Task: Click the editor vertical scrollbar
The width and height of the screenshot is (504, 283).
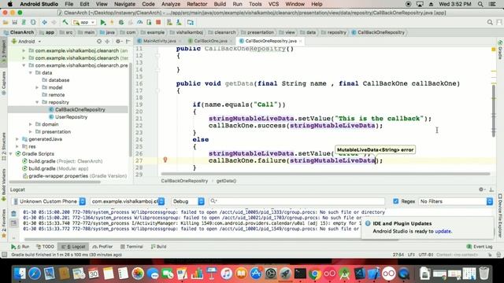Action: coord(494,111)
